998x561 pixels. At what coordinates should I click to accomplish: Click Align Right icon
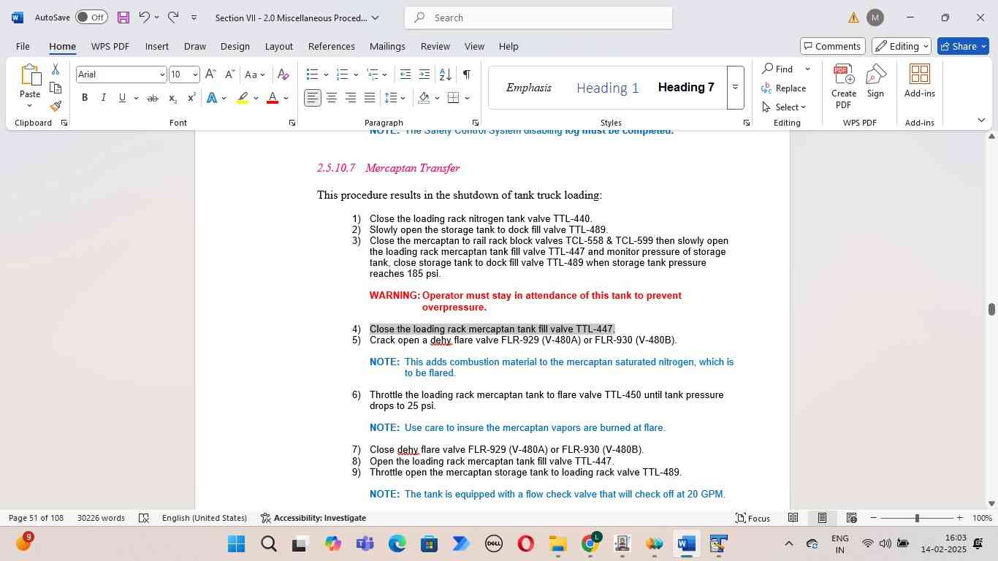click(351, 98)
